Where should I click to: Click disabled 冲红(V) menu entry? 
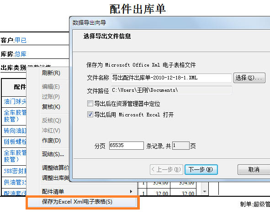click(51, 131)
